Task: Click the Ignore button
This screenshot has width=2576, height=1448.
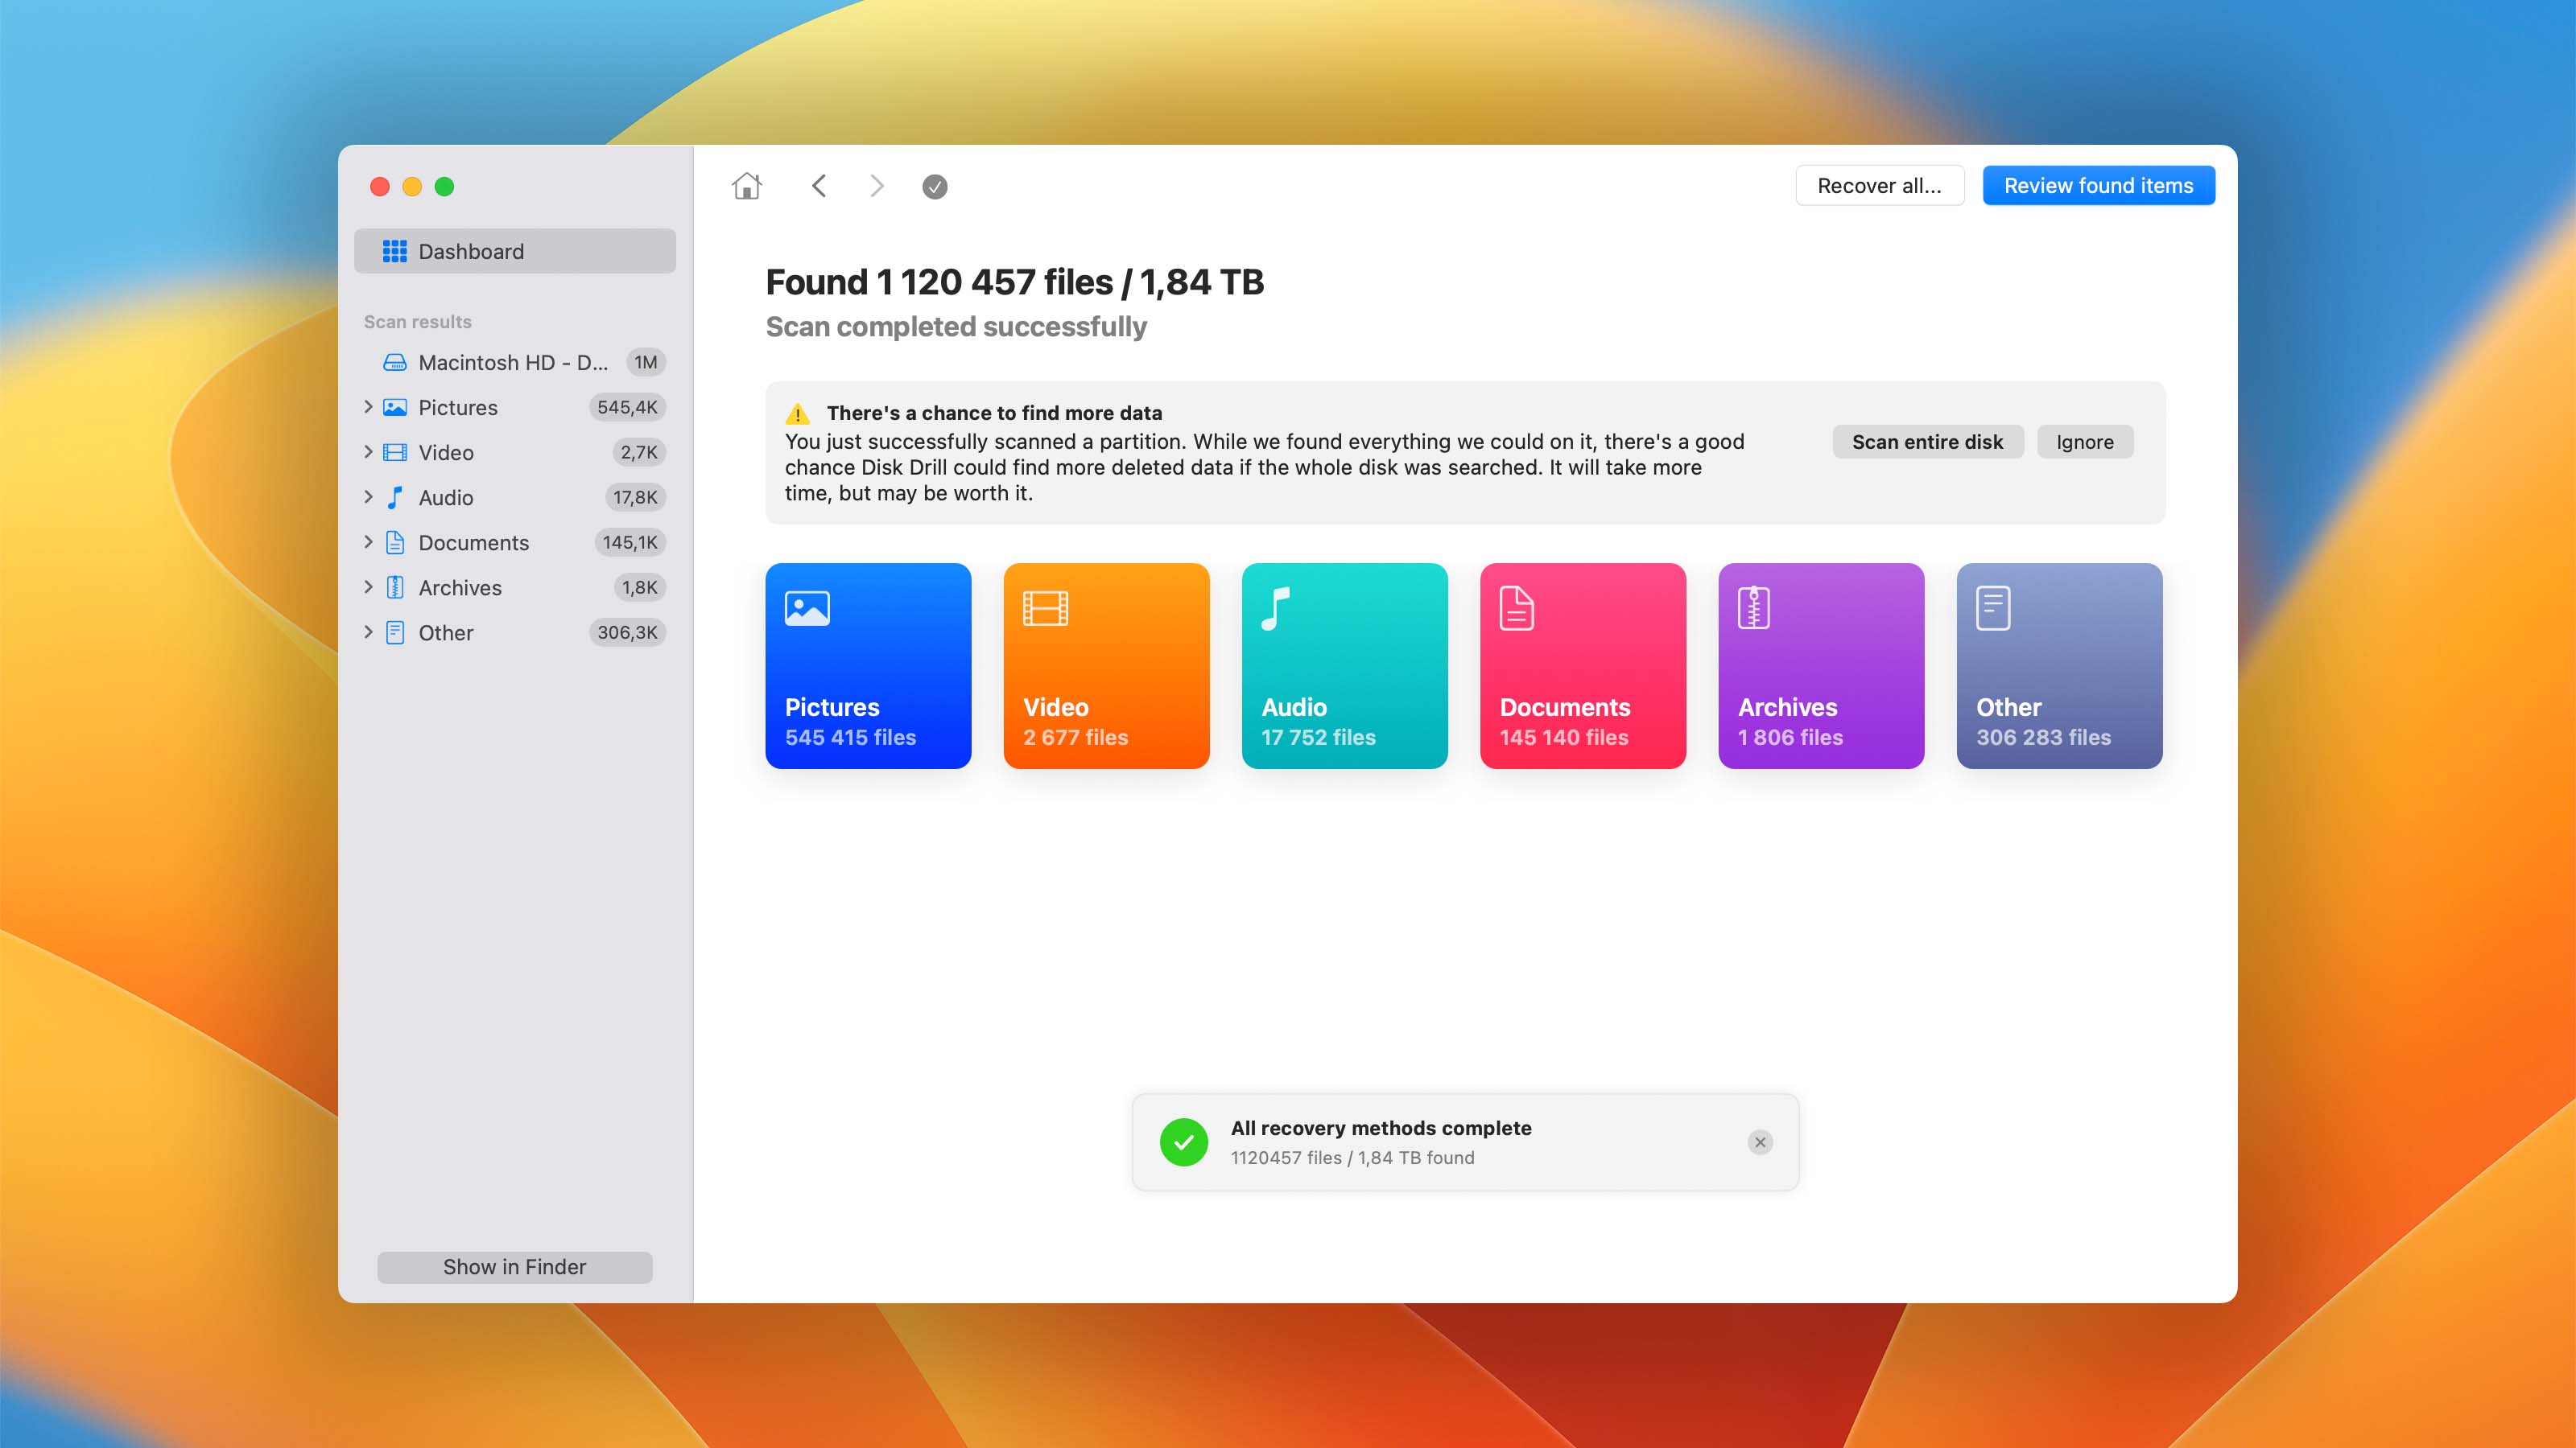Action: (2085, 442)
